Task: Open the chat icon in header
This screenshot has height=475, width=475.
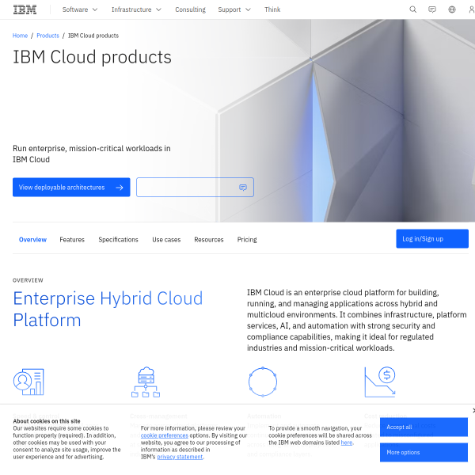Action: pos(432,9)
